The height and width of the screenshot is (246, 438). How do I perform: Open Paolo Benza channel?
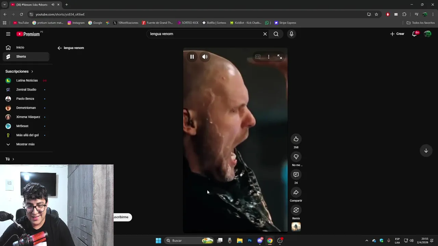tap(26, 99)
